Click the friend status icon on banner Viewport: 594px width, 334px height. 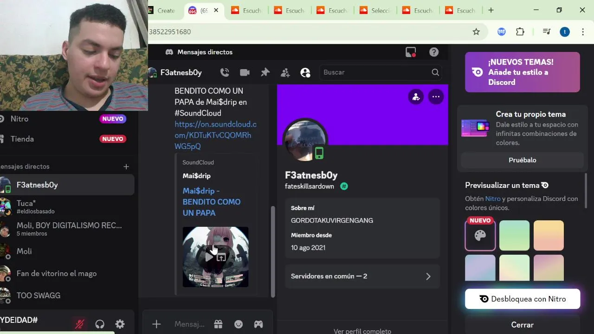416,97
